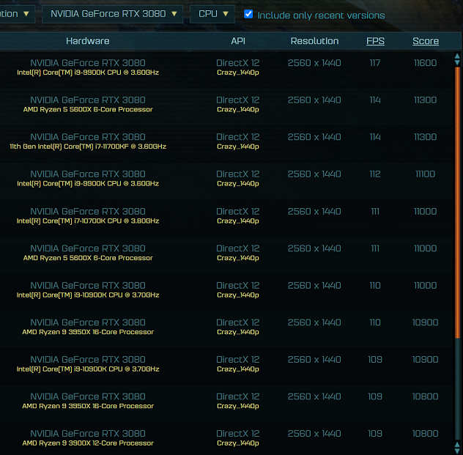Sort results by the Score column
This screenshot has height=455, width=463.
425,41
